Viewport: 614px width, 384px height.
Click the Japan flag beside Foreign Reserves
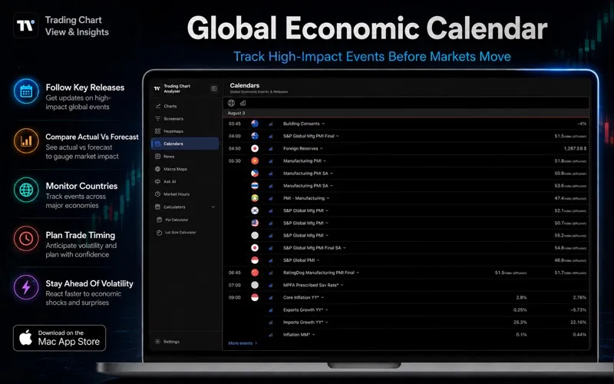click(x=255, y=148)
